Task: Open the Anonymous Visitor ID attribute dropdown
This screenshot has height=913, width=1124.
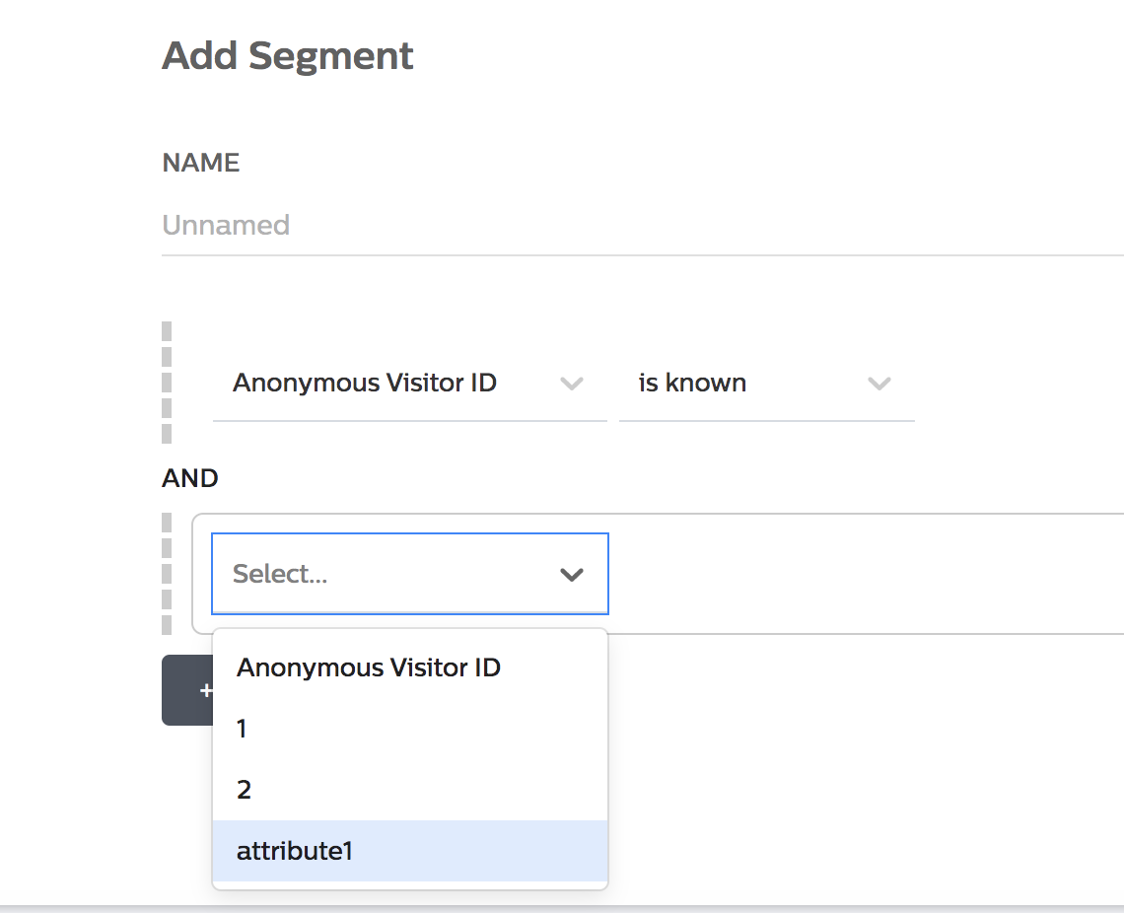Action: pos(409,384)
